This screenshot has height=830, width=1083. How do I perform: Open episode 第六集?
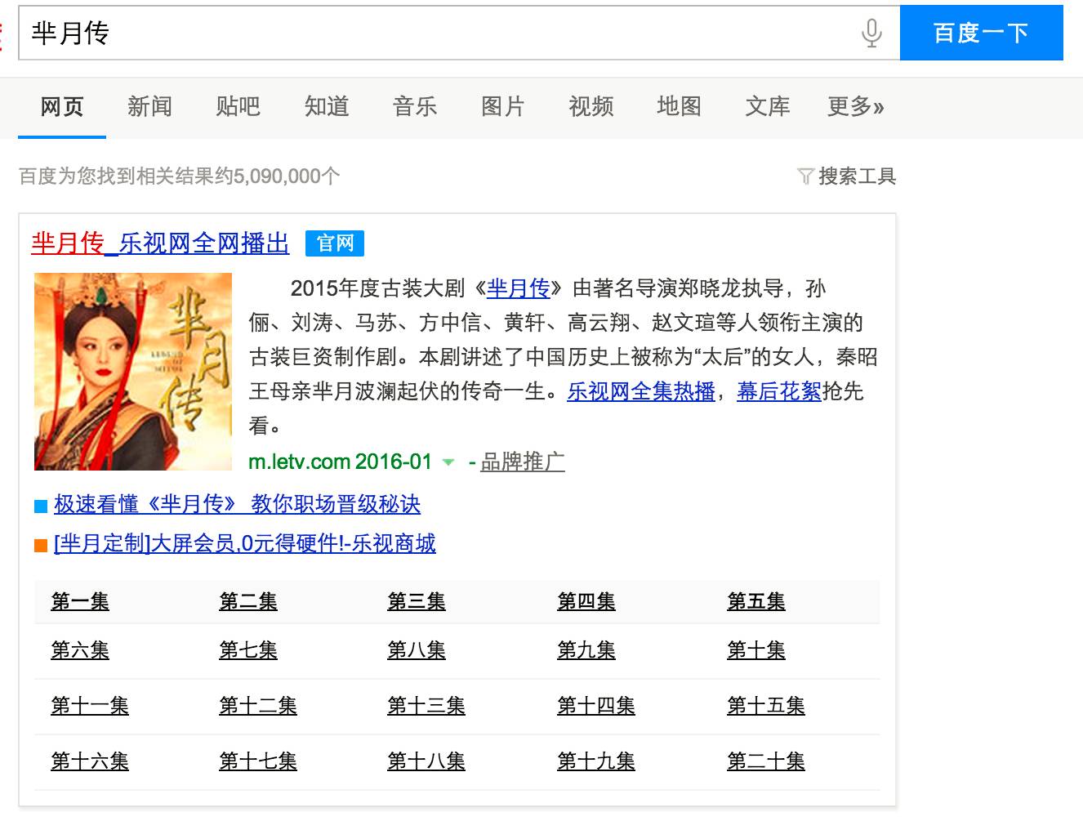pyautogui.click(x=80, y=650)
